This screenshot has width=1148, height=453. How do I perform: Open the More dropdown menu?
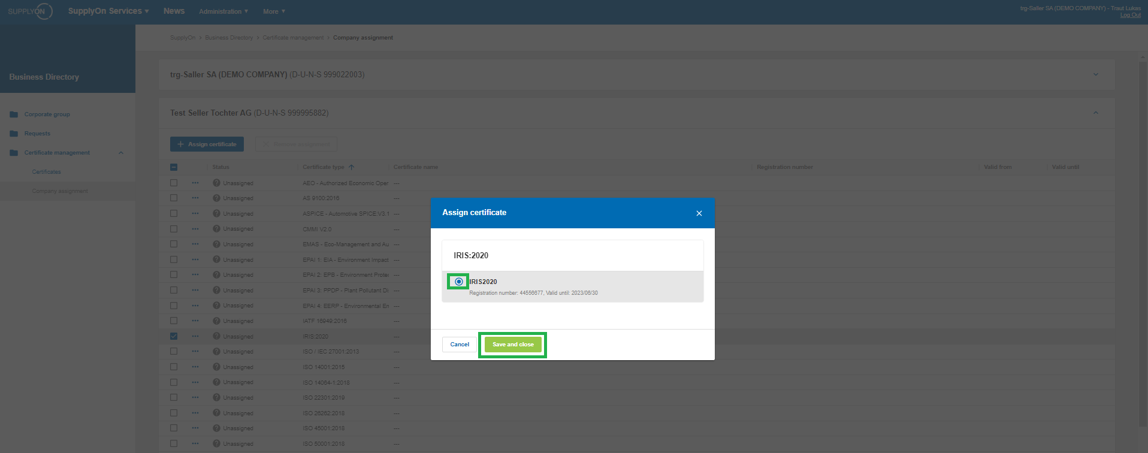[x=274, y=11]
